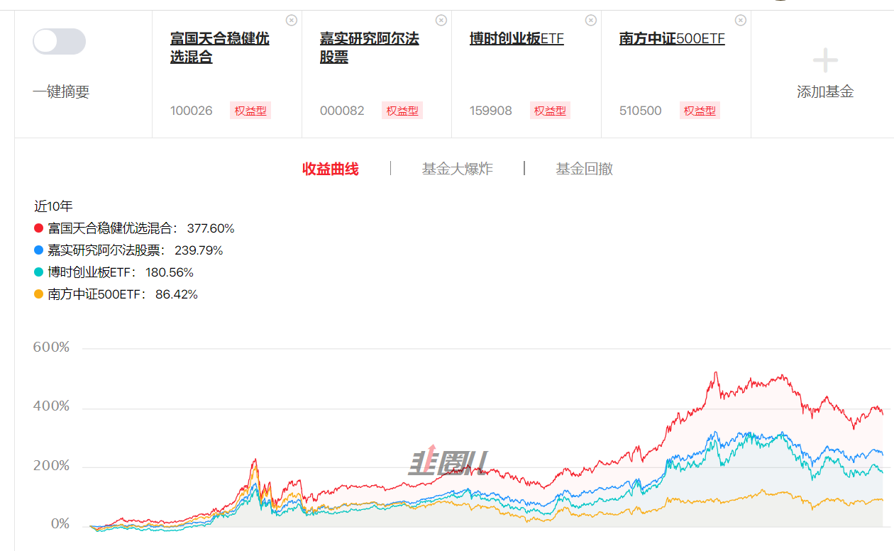The height and width of the screenshot is (551, 894).
Task: Click the 权益型 tag next to 100026
Action: click(250, 111)
